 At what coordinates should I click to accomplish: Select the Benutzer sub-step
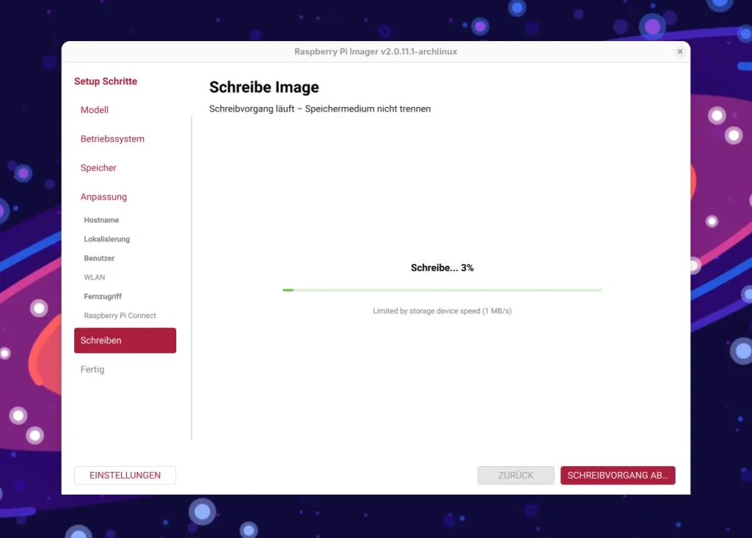(x=99, y=258)
